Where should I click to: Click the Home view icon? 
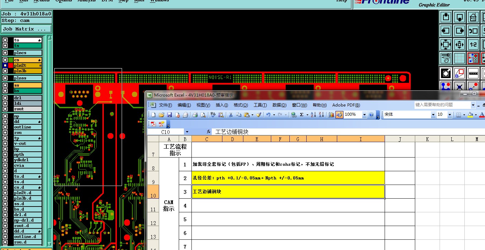[473, 17]
